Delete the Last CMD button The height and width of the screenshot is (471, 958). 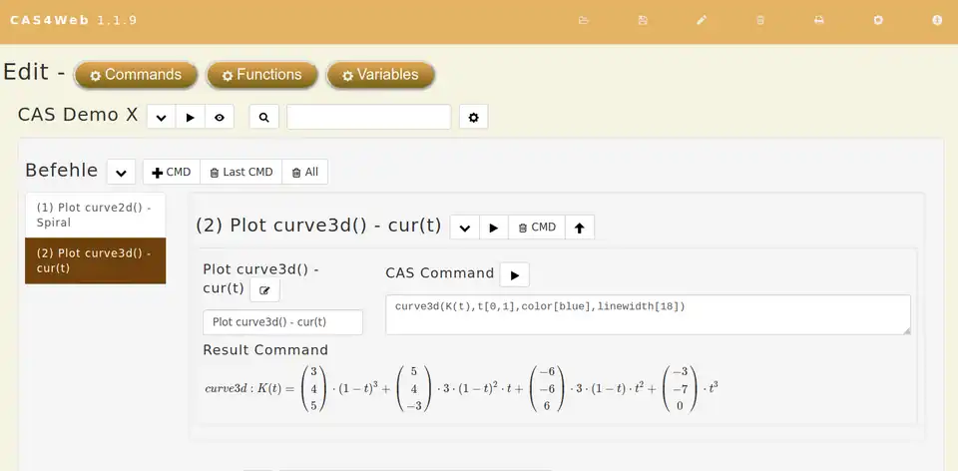coord(241,173)
